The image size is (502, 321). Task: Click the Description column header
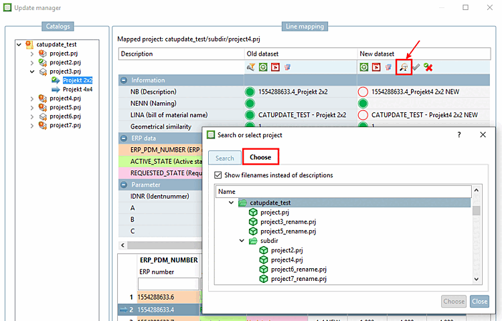181,53
